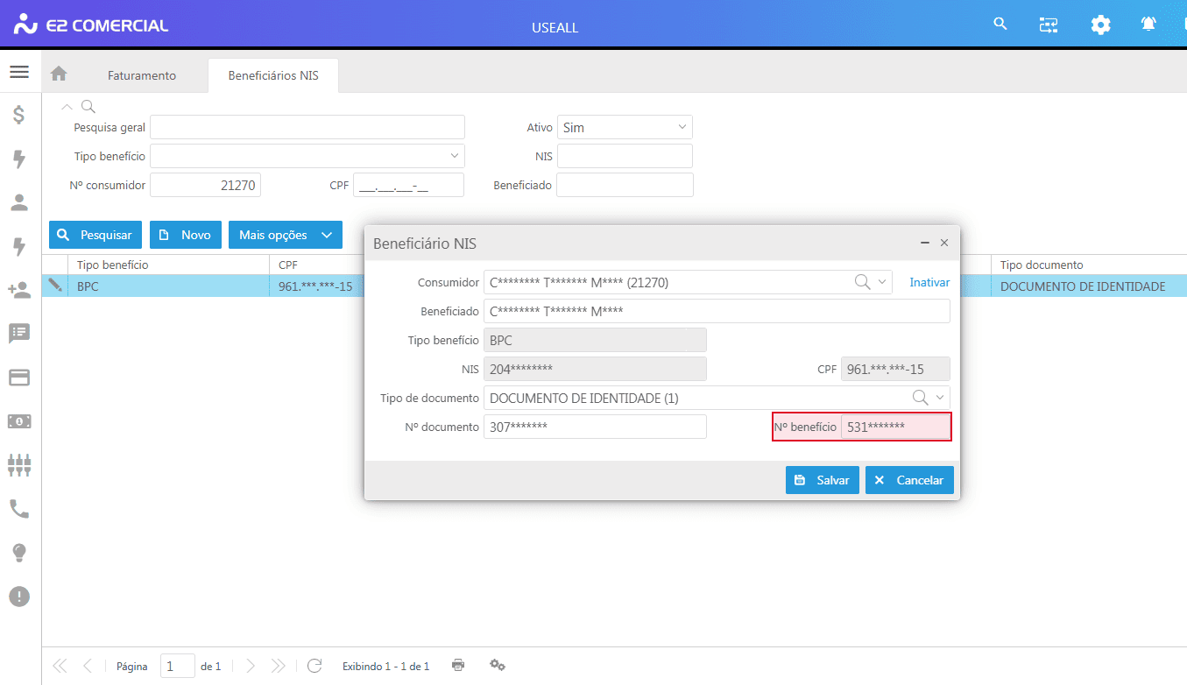Open the add-person sidebar icon
This screenshot has height=685, width=1187.
click(19, 290)
